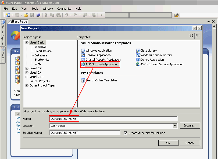The image size is (218, 159).
Task: Open the Help menu
Action: click(78, 9)
